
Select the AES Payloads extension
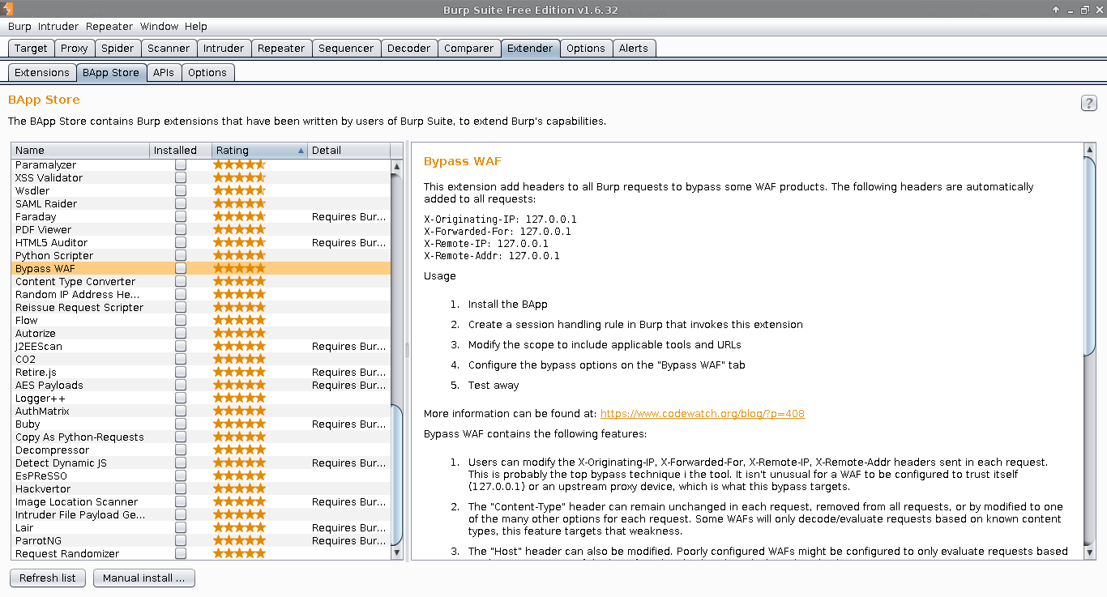201,385
